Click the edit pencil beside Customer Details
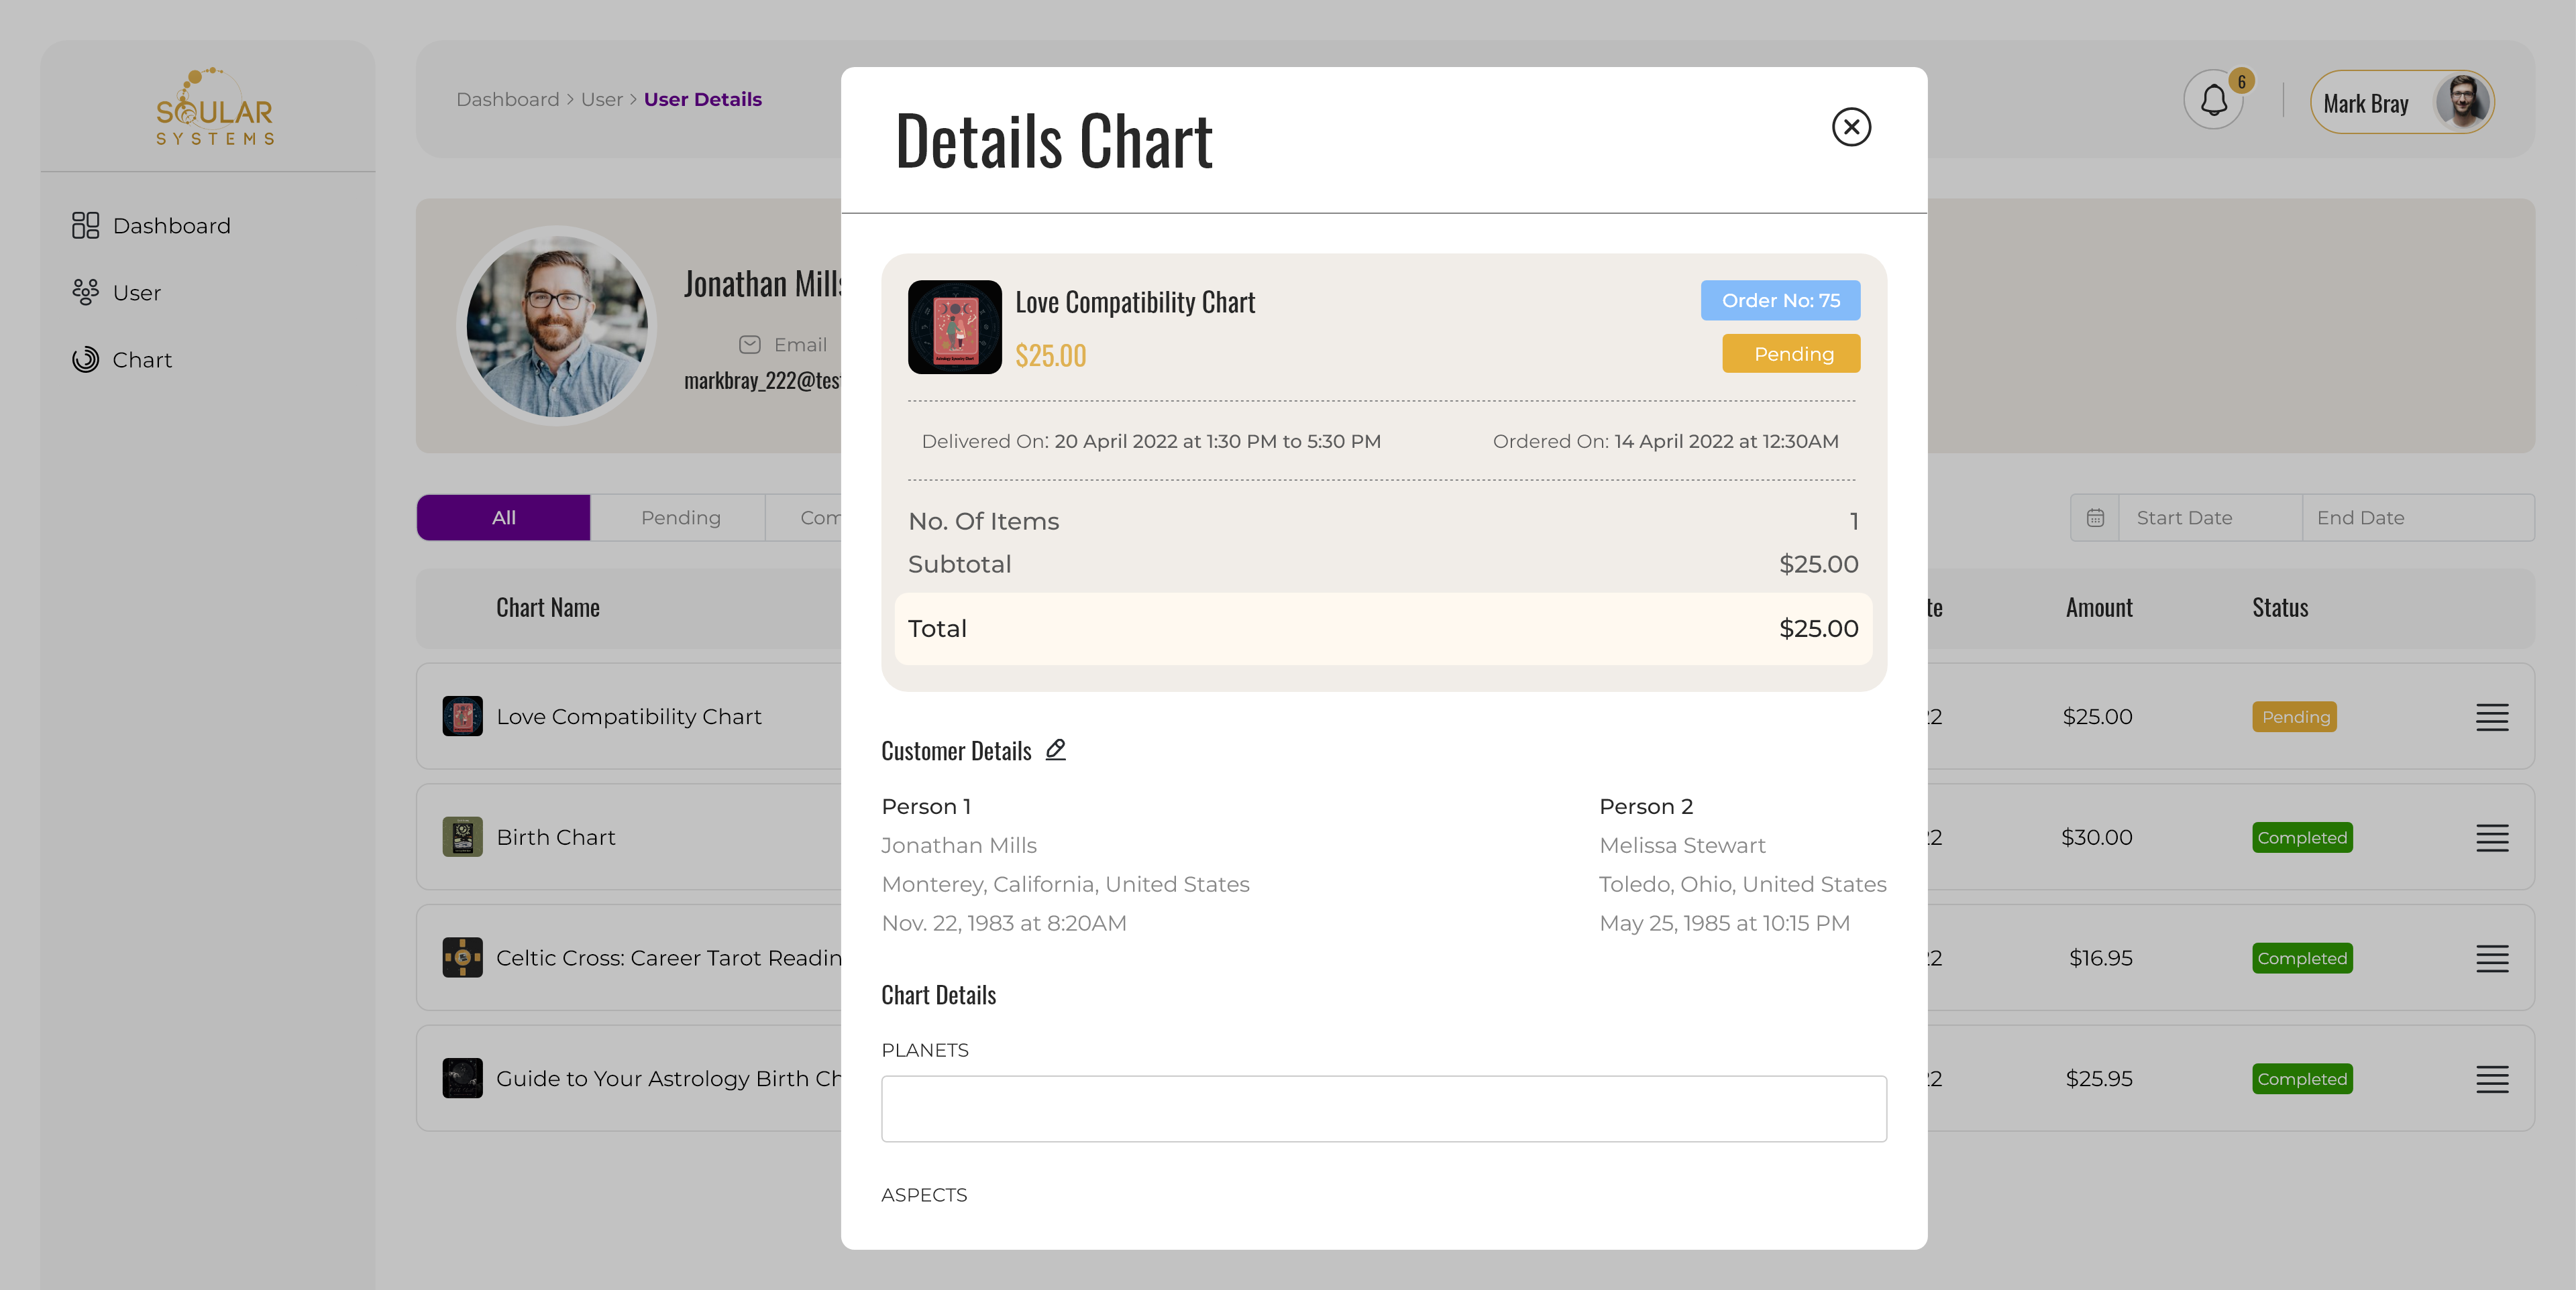Viewport: 2576px width, 1290px height. pos(1055,750)
